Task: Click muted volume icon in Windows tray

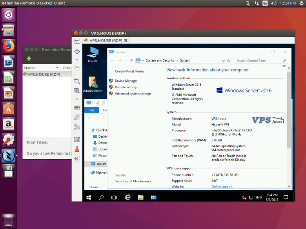Action: 244,198
